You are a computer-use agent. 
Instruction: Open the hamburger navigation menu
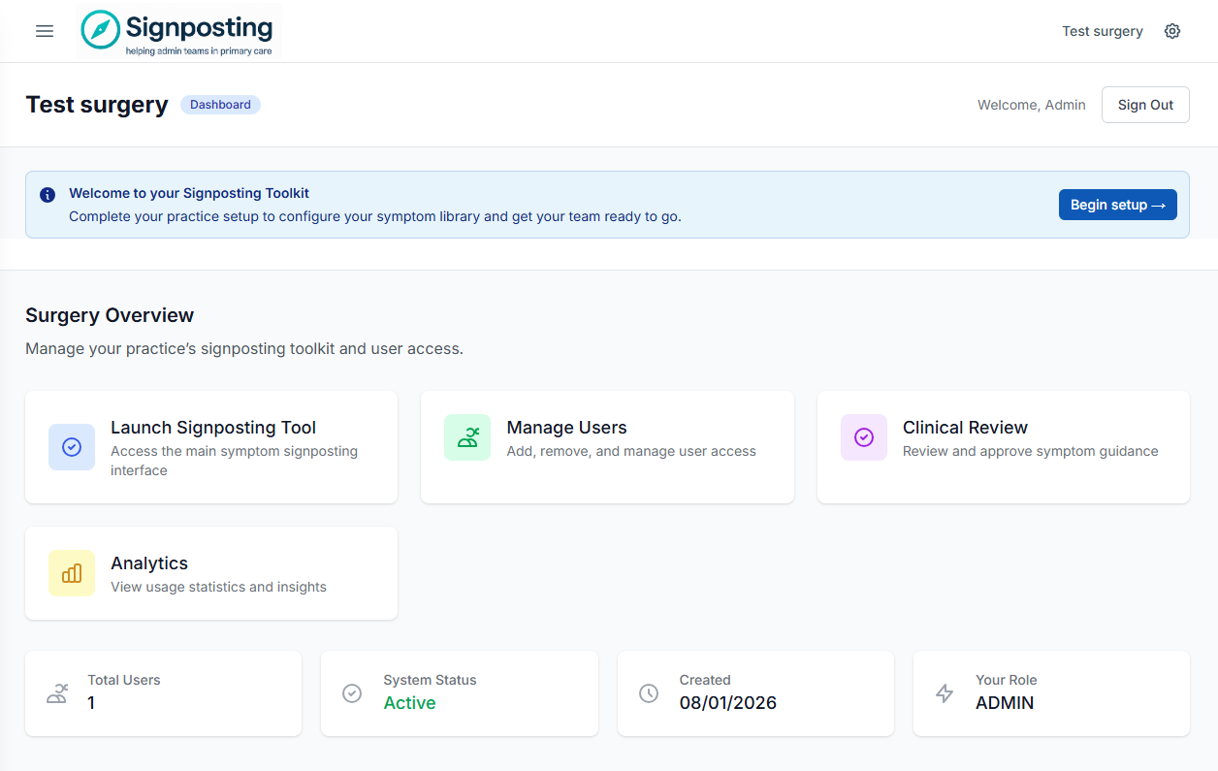tap(45, 31)
